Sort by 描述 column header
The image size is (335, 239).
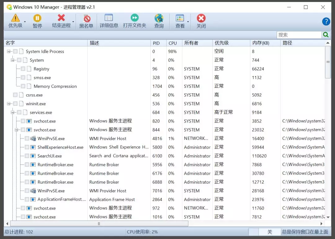119,43
